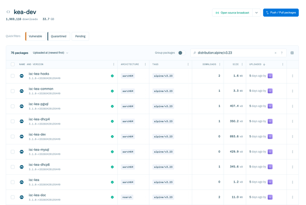This screenshot has width=306, height=205.
Task: Open Tags column options menu
Action: [188, 64]
